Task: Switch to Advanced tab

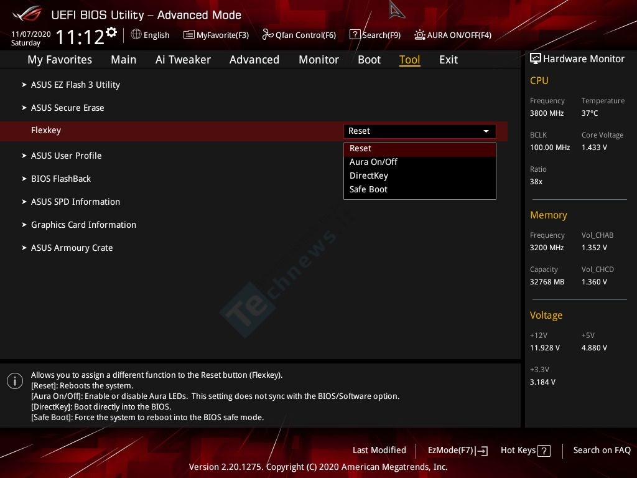Action: (x=254, y=60)
